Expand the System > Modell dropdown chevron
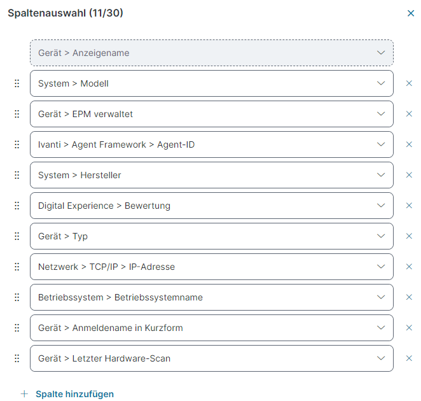The width and height of the screenshot is (421, 401). (x=381, y=83)
